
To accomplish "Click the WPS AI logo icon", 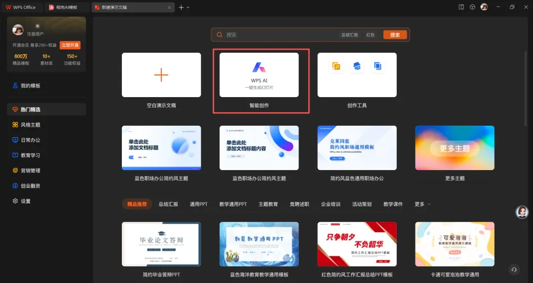I will pyautogui.click(x=259, y=67).
